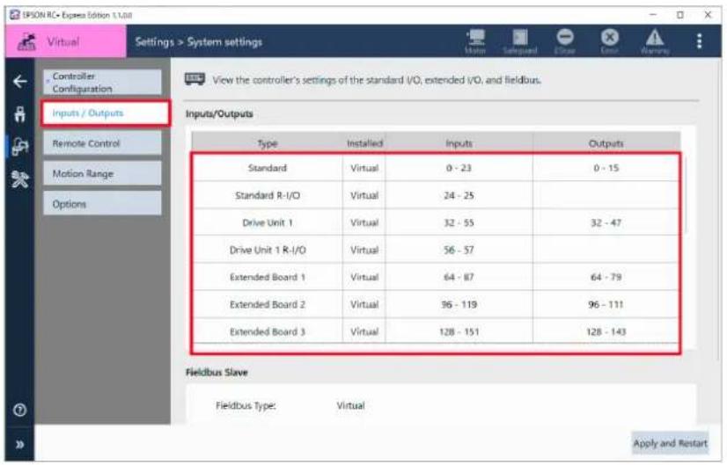Image resolution: width=727 pixels, height=465 pixels.
Task: Click outputs value 128 - 143
Action: (606, 331)
